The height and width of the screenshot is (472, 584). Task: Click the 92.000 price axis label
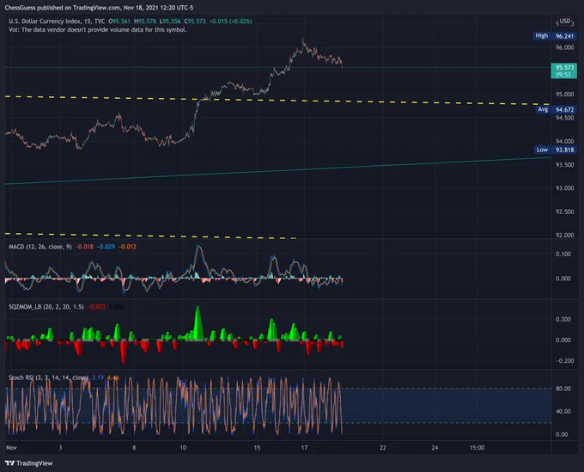click(564, 236)
